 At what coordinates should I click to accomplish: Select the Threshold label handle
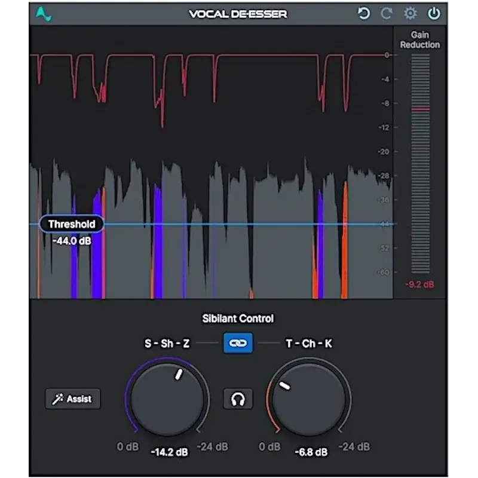(x=72, y=224)
